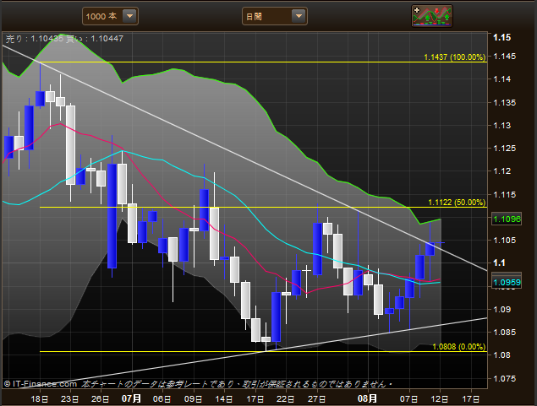Open the 1000本 bar count dropdown
Screen dimensions: 537x406
(110, 16)
